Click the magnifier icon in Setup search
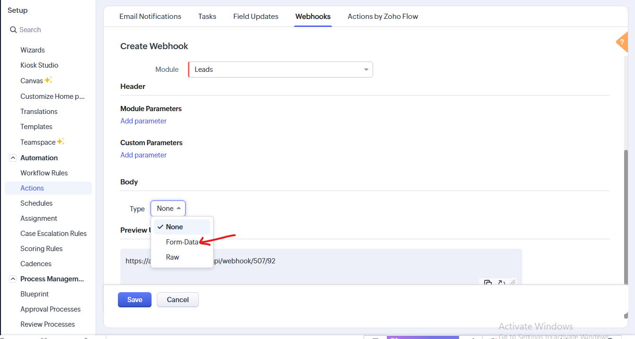 tap(13, 30)
